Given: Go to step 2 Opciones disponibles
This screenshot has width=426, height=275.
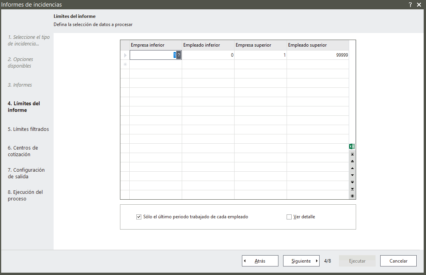Looking at the screenshot, I should [20, 63].
